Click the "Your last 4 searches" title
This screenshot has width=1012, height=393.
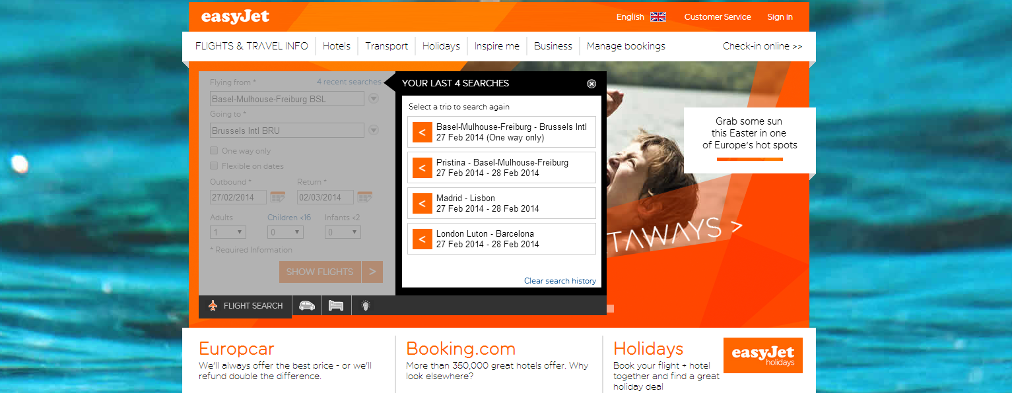[x=455, y=83]
